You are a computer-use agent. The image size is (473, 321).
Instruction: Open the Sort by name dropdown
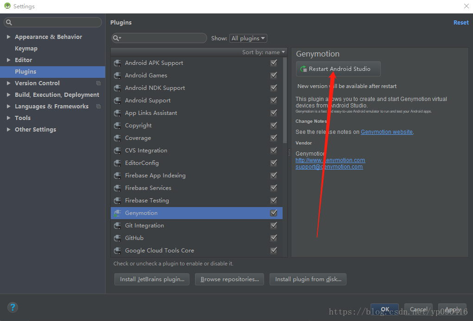(x=263, y=52)
